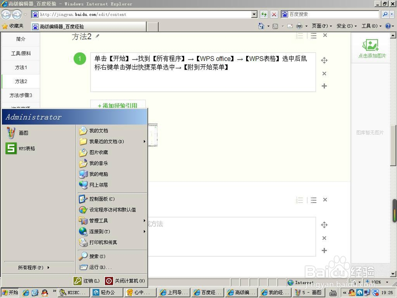The image size is (397, 298).
Task: Open 我的音乐 folder
Action: pos(94,163)
